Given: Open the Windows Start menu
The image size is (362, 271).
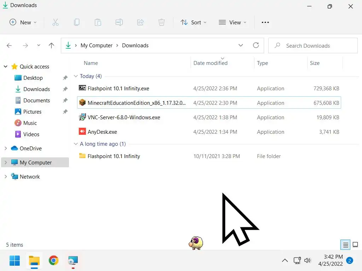Looking at the screenshot, I should click(x=15, y=261).
